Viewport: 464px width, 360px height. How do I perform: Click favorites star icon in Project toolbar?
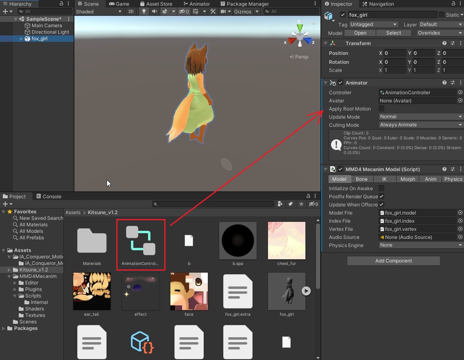(x=301, y=204)
